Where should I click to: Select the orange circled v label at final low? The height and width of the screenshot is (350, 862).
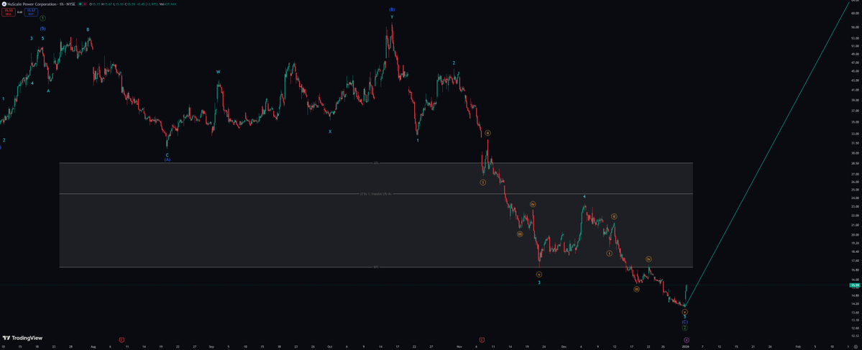(684, 311)
